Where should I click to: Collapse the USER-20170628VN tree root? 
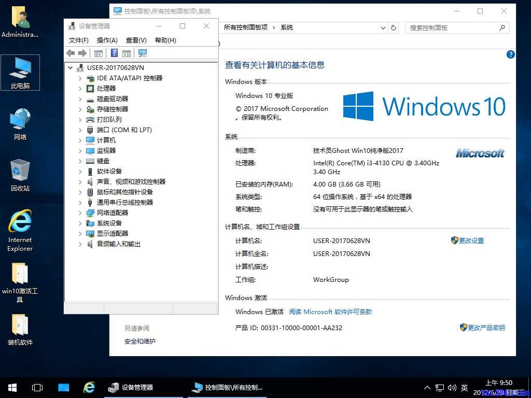(x=70, y=67)
